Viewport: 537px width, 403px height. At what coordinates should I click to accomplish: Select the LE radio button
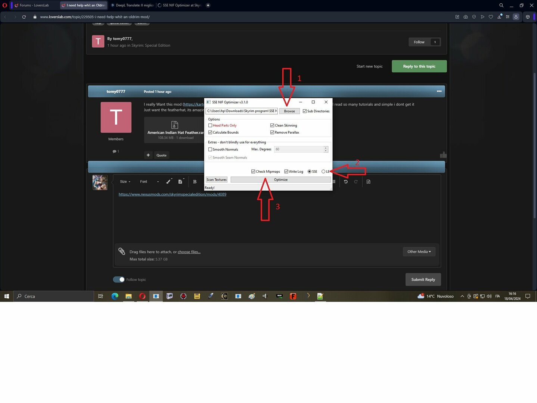[x=323, y=172]
